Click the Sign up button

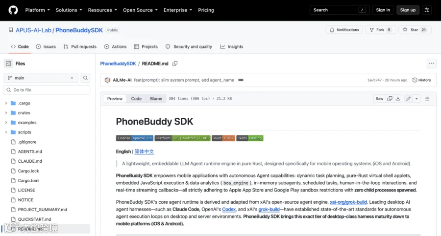pyautogui.click(x=408, y=10)
